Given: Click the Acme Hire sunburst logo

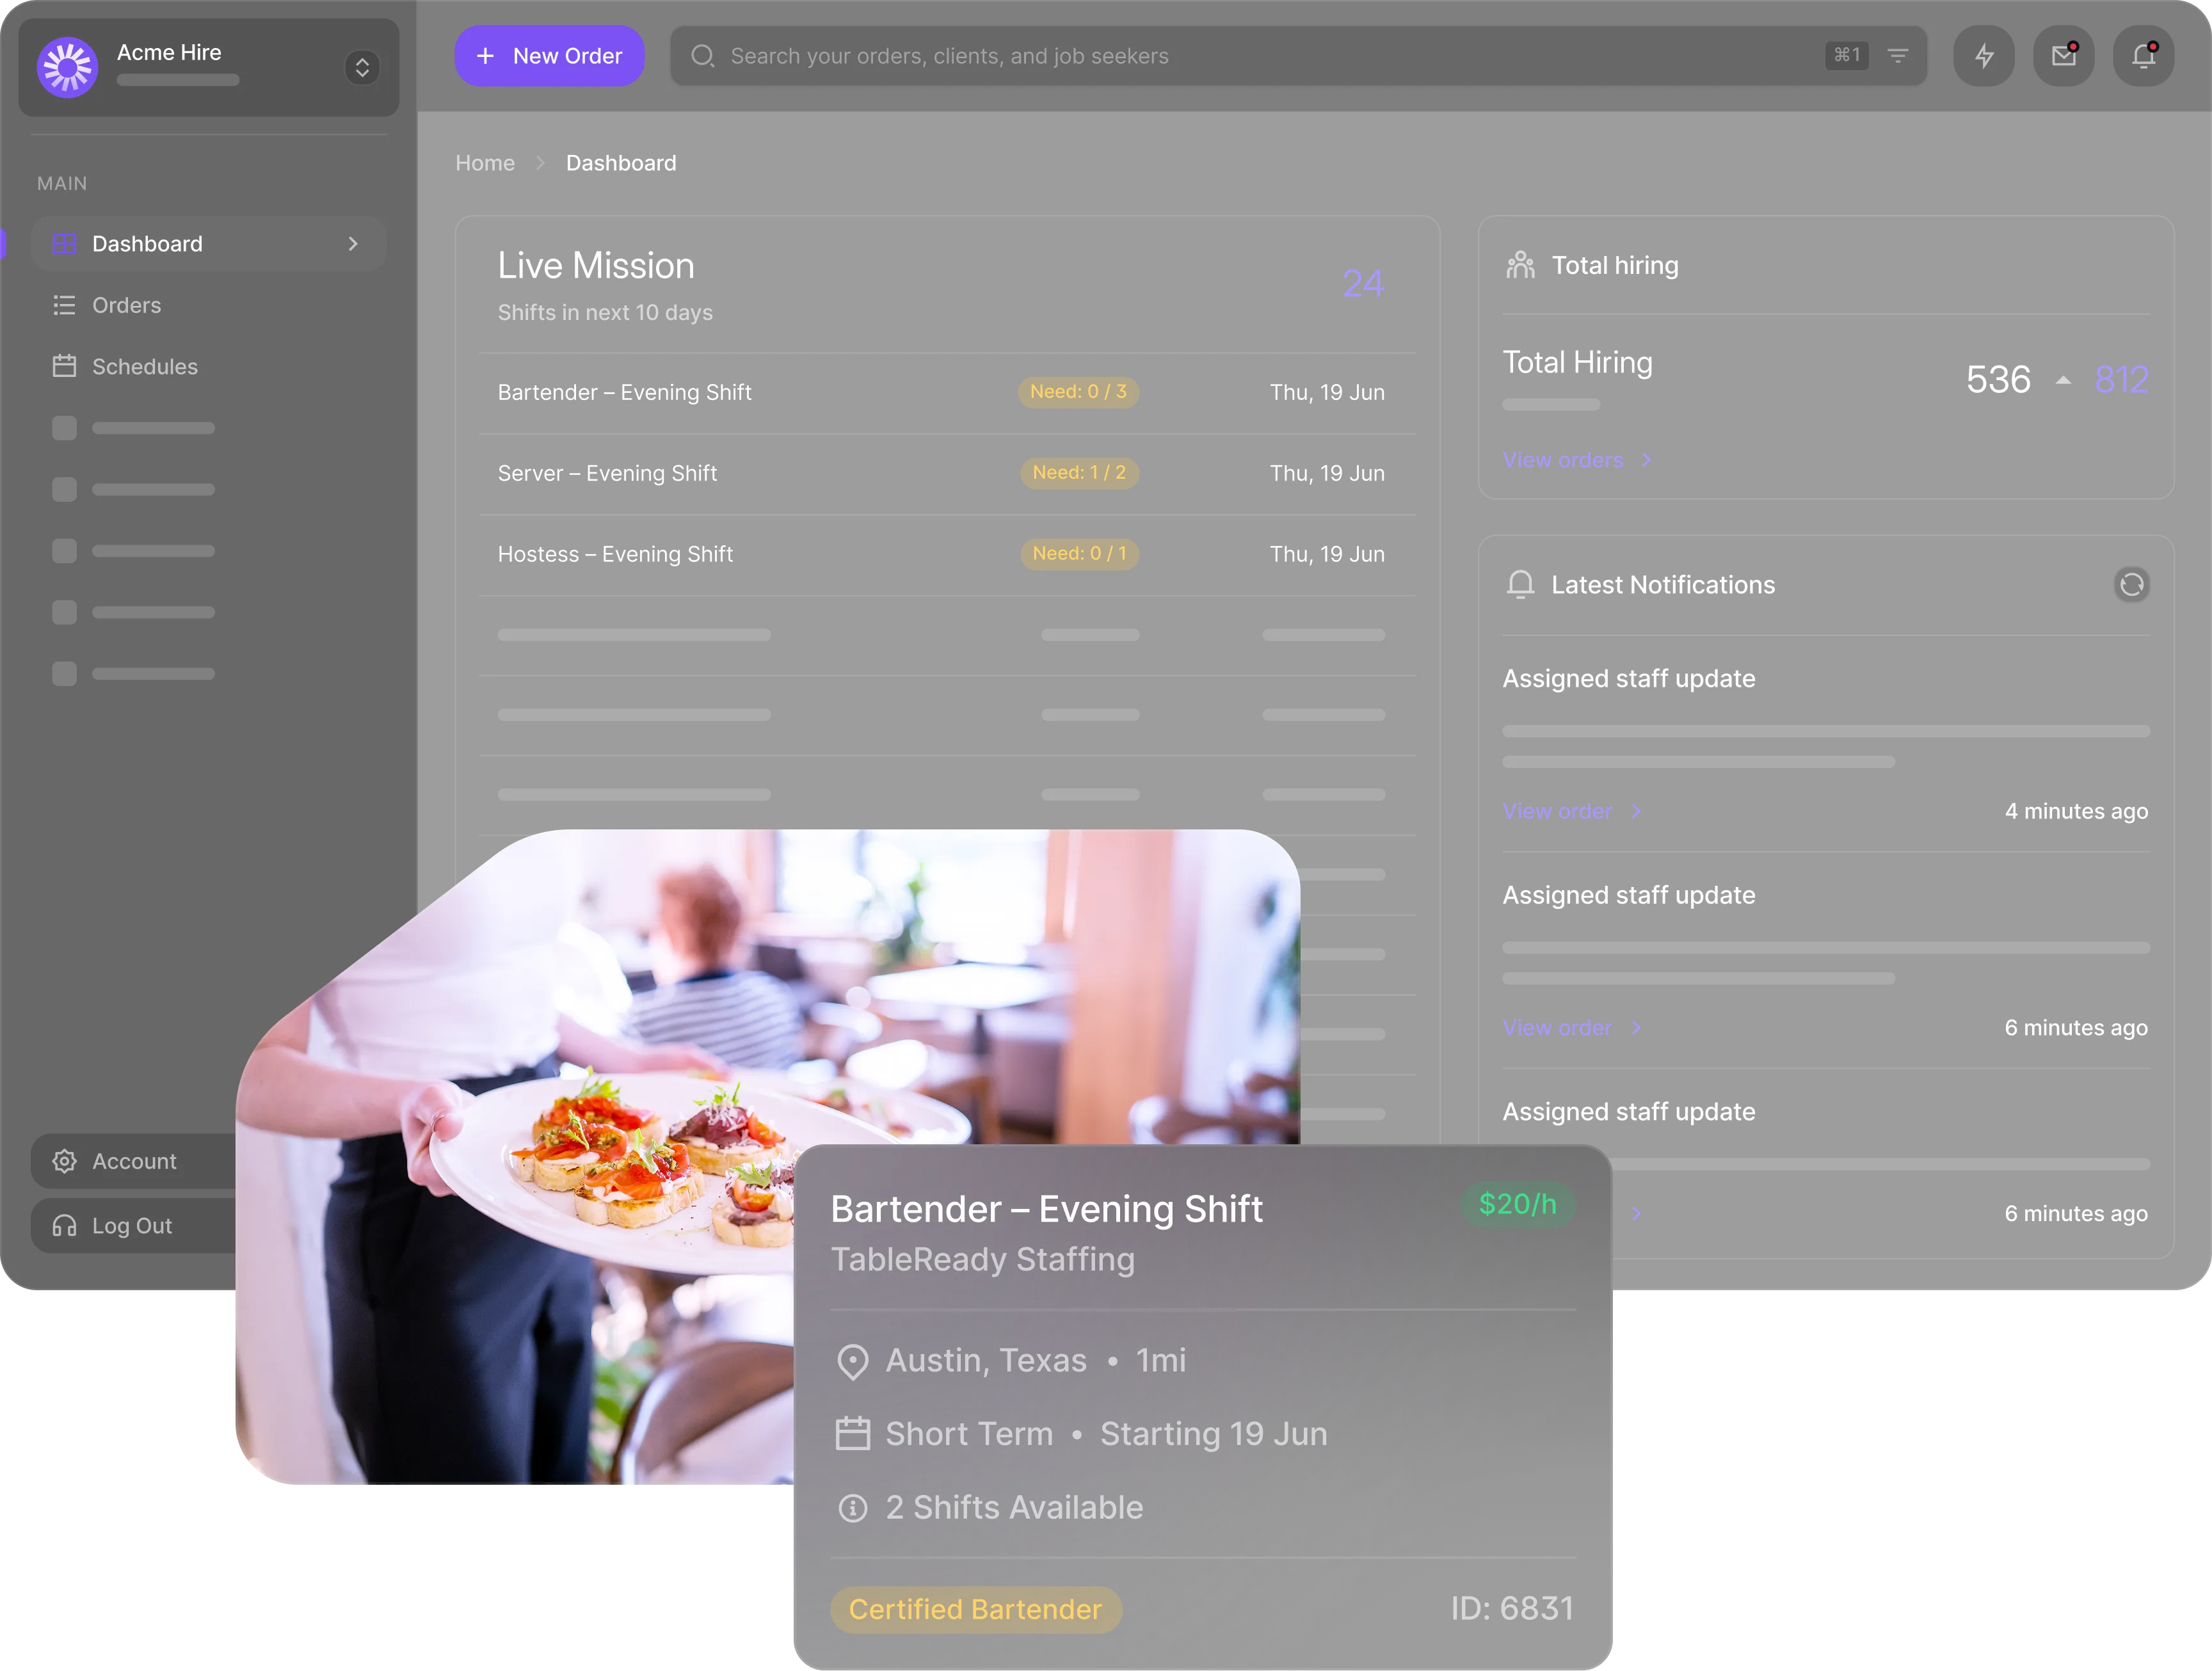Looking at the screenshot, I should pos(67,67).
